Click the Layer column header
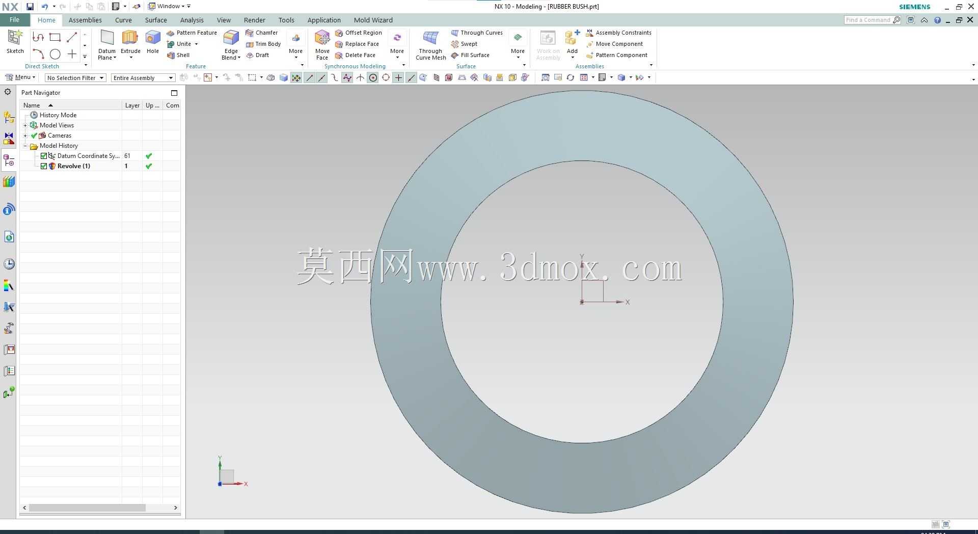Viewport: 978px width, 534px height. point(132,105)
